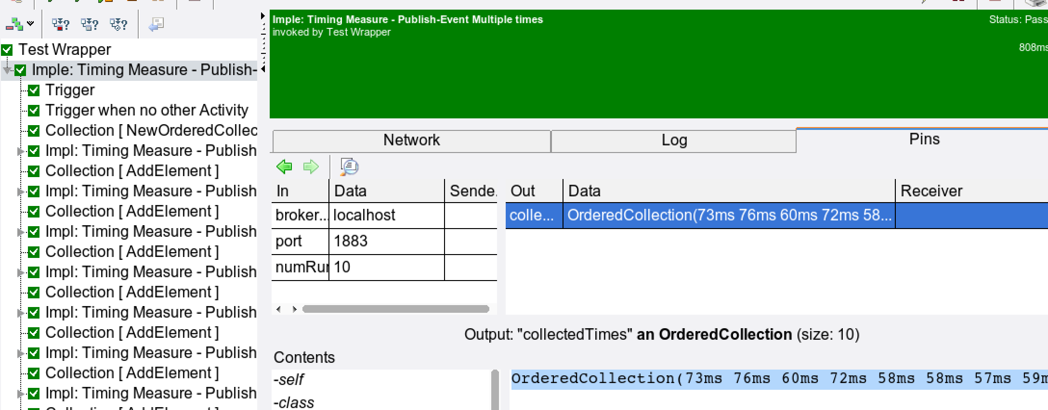Click the tree query icon with gray square
This screenshot has width=1048, height=410.
click(x=89, y=24)
